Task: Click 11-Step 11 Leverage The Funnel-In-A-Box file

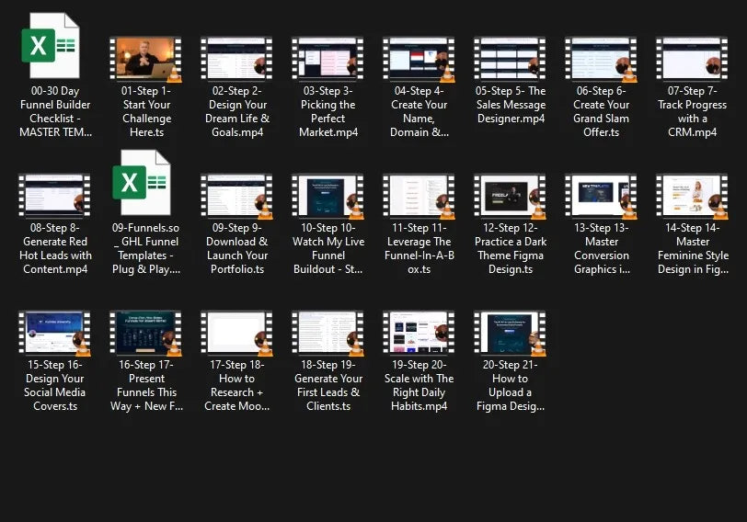Action: (419, 196)
